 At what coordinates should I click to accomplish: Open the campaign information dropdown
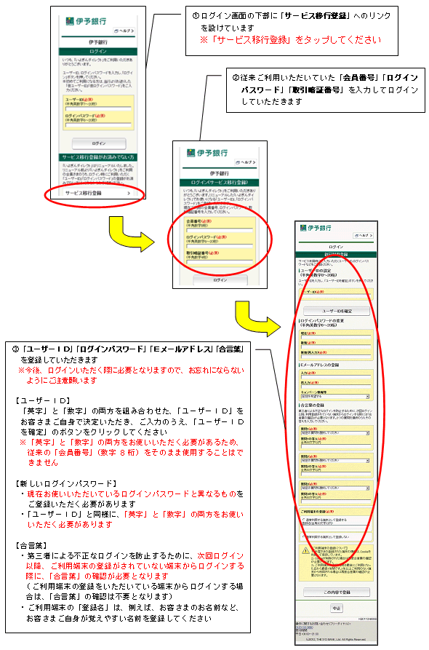[335, 396]
